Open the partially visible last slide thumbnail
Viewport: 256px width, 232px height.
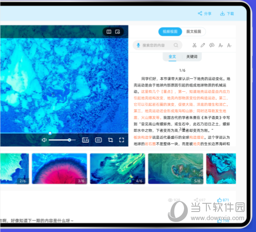click(221, 169)
